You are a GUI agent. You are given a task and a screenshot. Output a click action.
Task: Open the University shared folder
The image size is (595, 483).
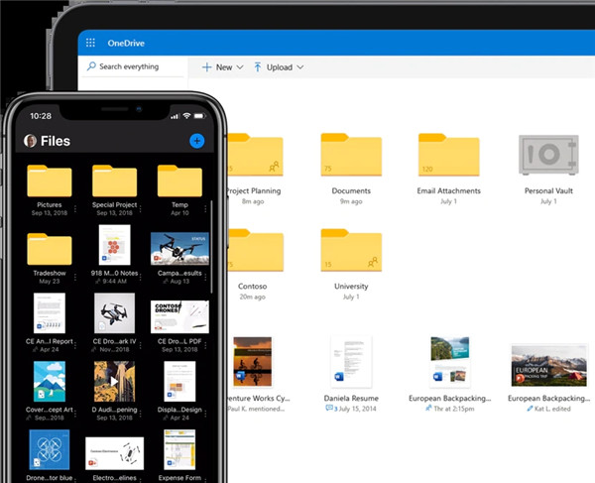click(351, 252)
